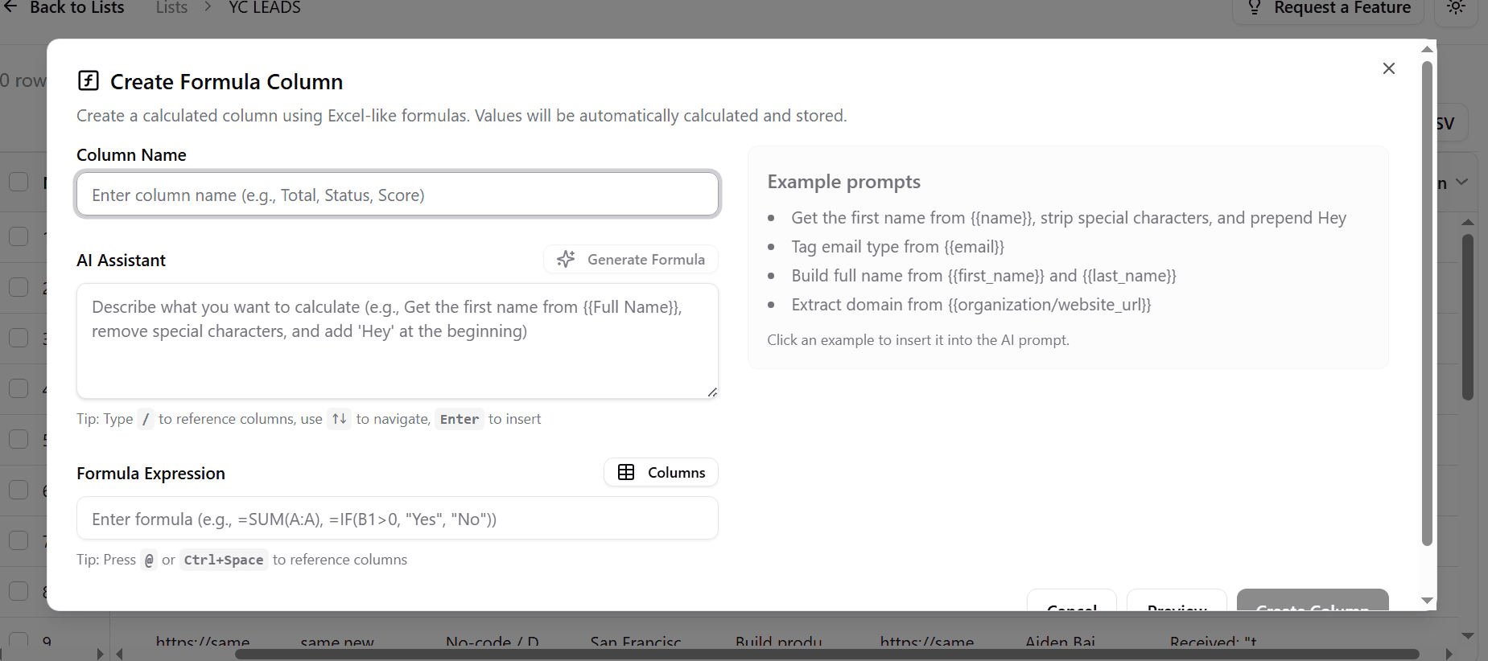Insert the 'Tag email type from {{email}}' example prompt
The width and height of the screenshot is (1488, 661).
897,247
